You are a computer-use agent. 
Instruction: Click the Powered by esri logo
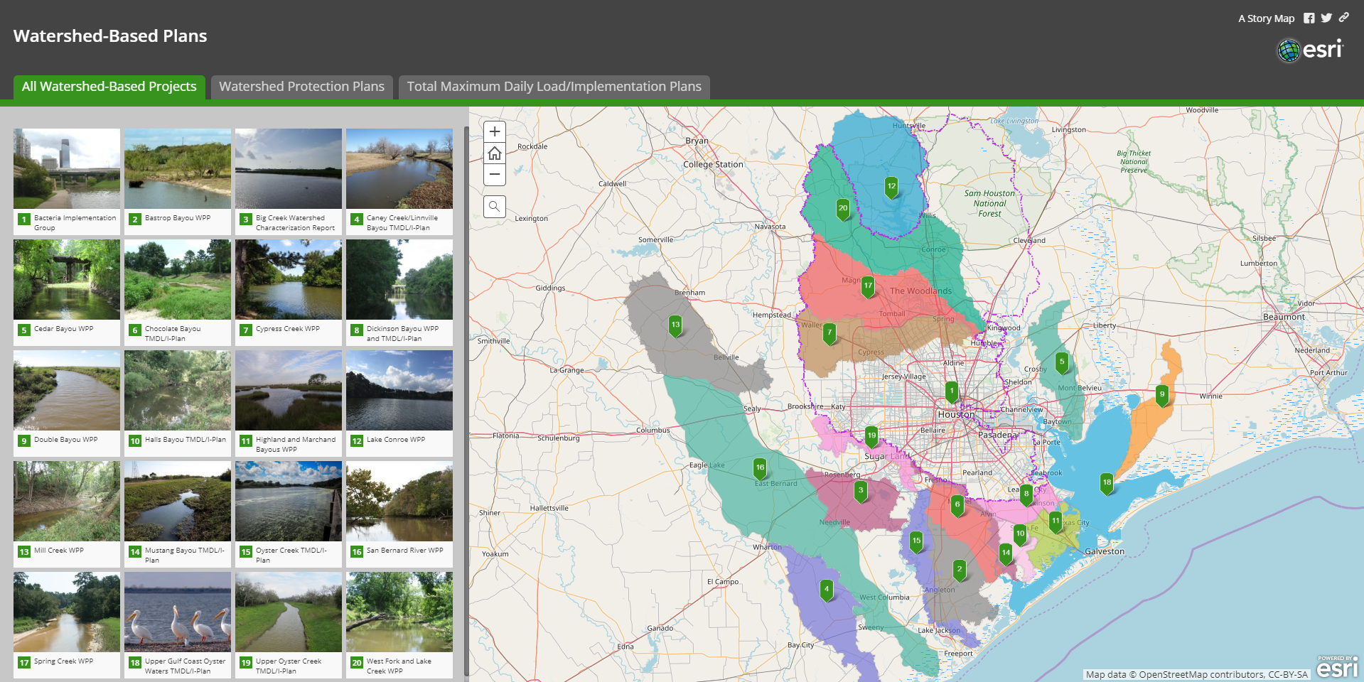[x=1337, y=667]
